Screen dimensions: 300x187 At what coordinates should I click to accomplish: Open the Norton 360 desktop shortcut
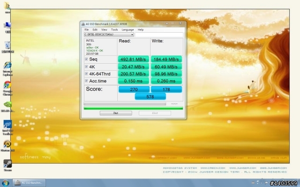(x=7, y=146)
